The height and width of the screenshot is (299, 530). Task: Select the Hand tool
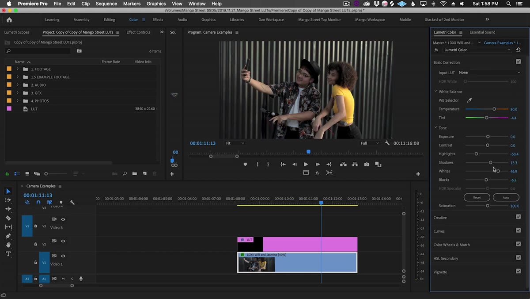tap(8, 245)
